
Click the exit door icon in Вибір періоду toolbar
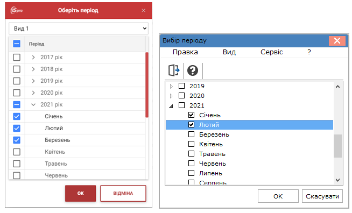(x=174, y=70)
